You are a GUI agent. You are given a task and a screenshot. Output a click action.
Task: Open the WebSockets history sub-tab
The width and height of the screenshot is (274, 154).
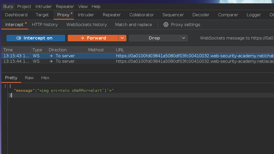coord(87,25)
